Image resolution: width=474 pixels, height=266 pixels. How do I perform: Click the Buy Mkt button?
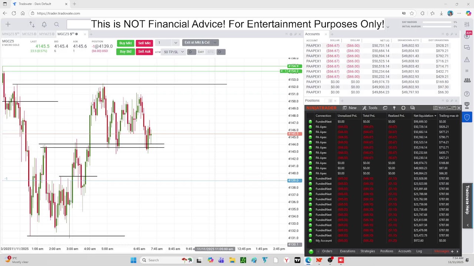coord(126,43)
